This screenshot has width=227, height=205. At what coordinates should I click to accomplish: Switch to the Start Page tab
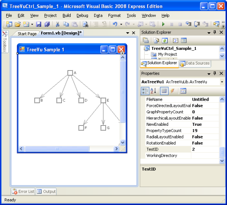27,34
